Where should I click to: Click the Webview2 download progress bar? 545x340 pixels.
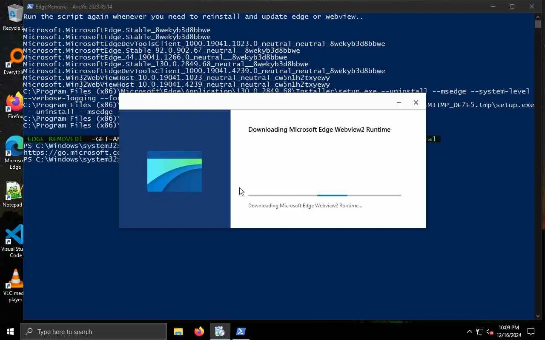coord(324,195)
